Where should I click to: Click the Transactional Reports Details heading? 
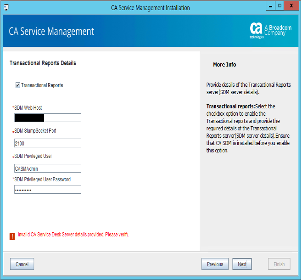tap(43, 63)
